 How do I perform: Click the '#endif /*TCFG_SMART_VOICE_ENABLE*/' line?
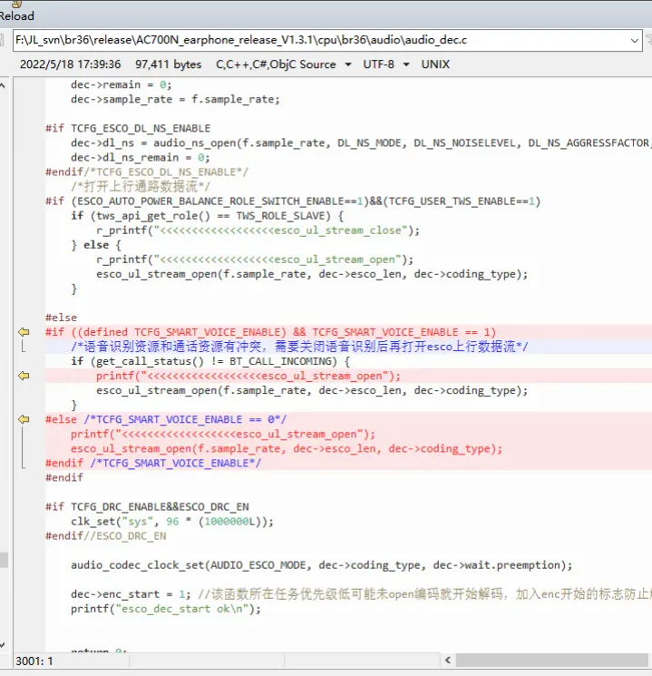point(153,463)
